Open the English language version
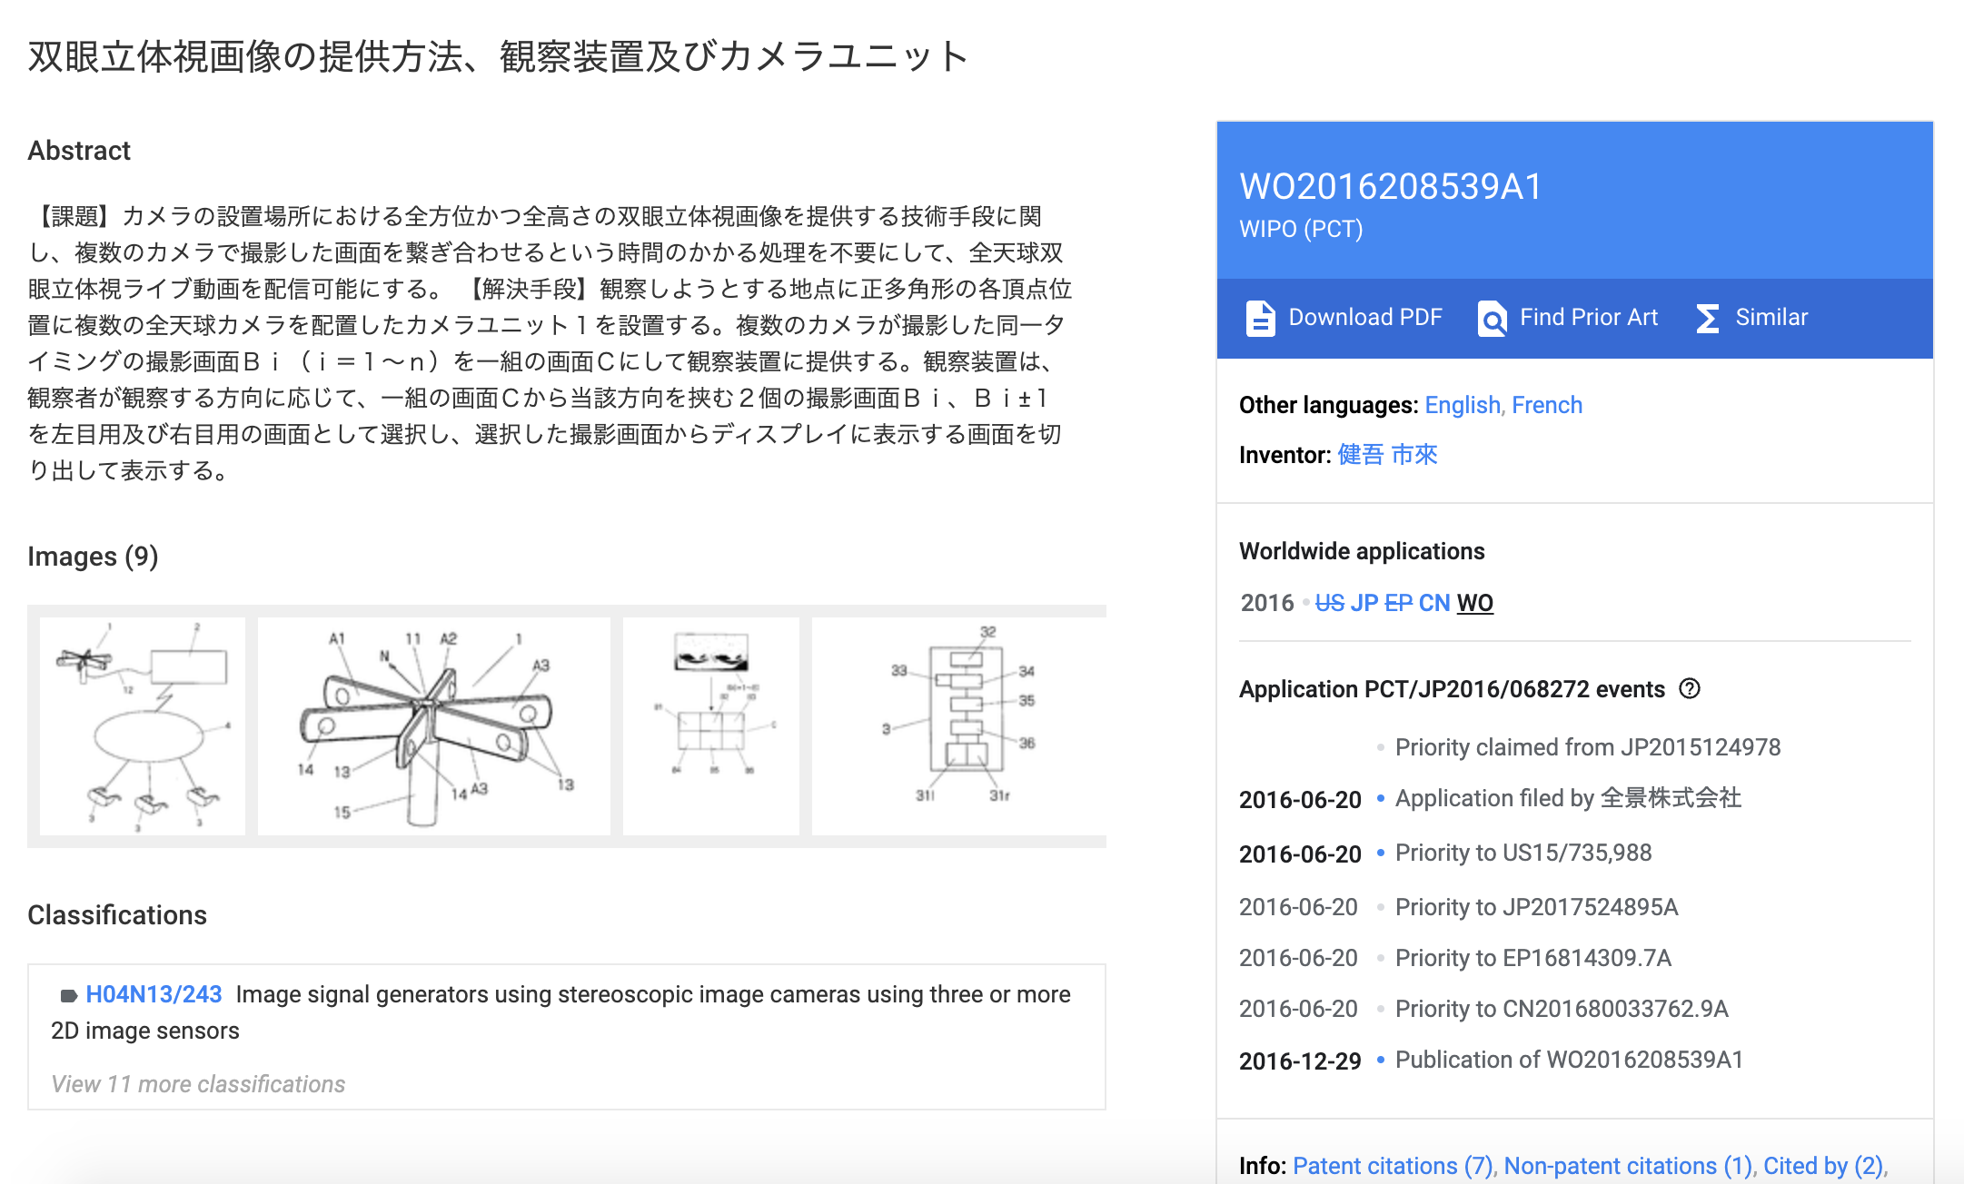Screen dimensions: 1964x1184 (1462, 405)
